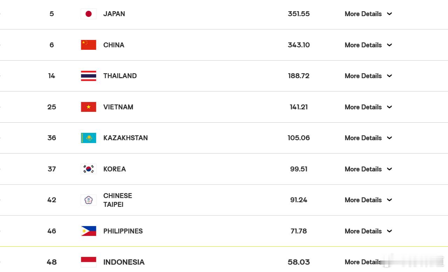Click the Kazakhstan flag icon
Viewport: 448px width, 272px height.
[x=88, y=138]
